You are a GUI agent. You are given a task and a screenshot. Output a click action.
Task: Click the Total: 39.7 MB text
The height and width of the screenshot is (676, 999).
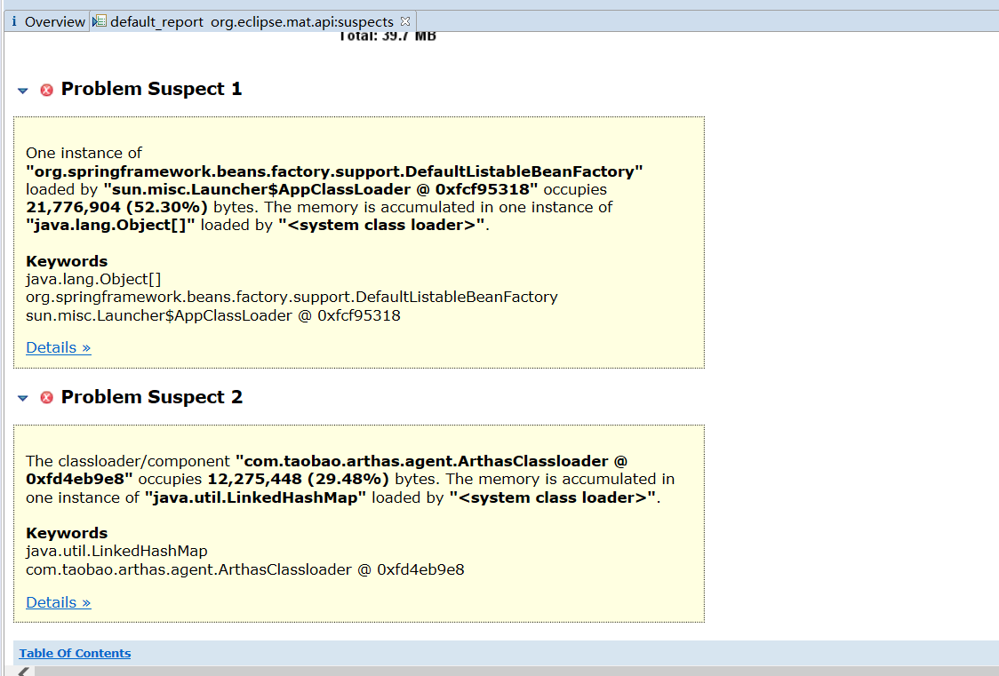pos(388,36)
